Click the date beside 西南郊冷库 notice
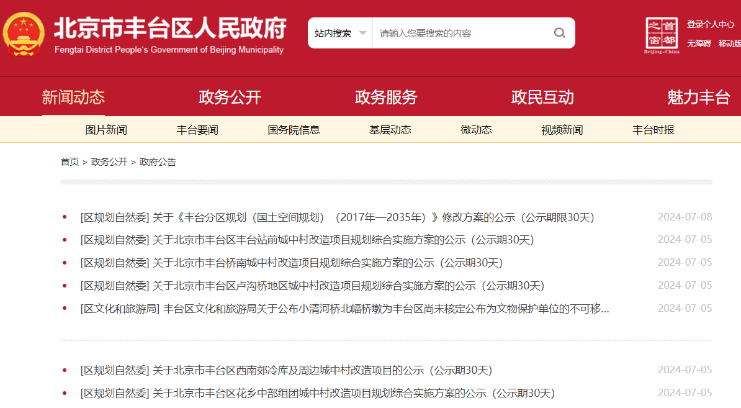 click(685, 369)
